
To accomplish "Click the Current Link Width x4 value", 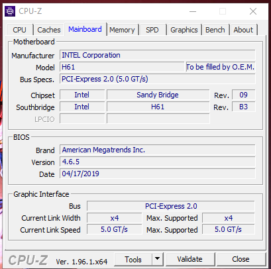I will point(115,218).
